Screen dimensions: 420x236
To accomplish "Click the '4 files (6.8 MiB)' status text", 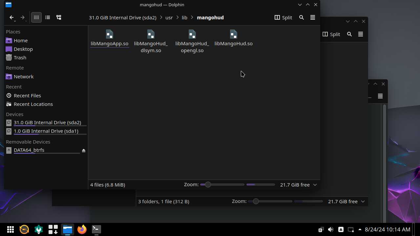I will 108,185.
